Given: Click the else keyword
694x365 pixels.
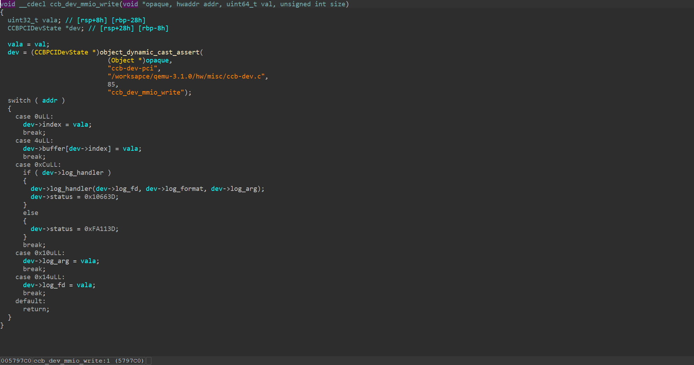Looking at the screenshot, I should coord(31,213).
